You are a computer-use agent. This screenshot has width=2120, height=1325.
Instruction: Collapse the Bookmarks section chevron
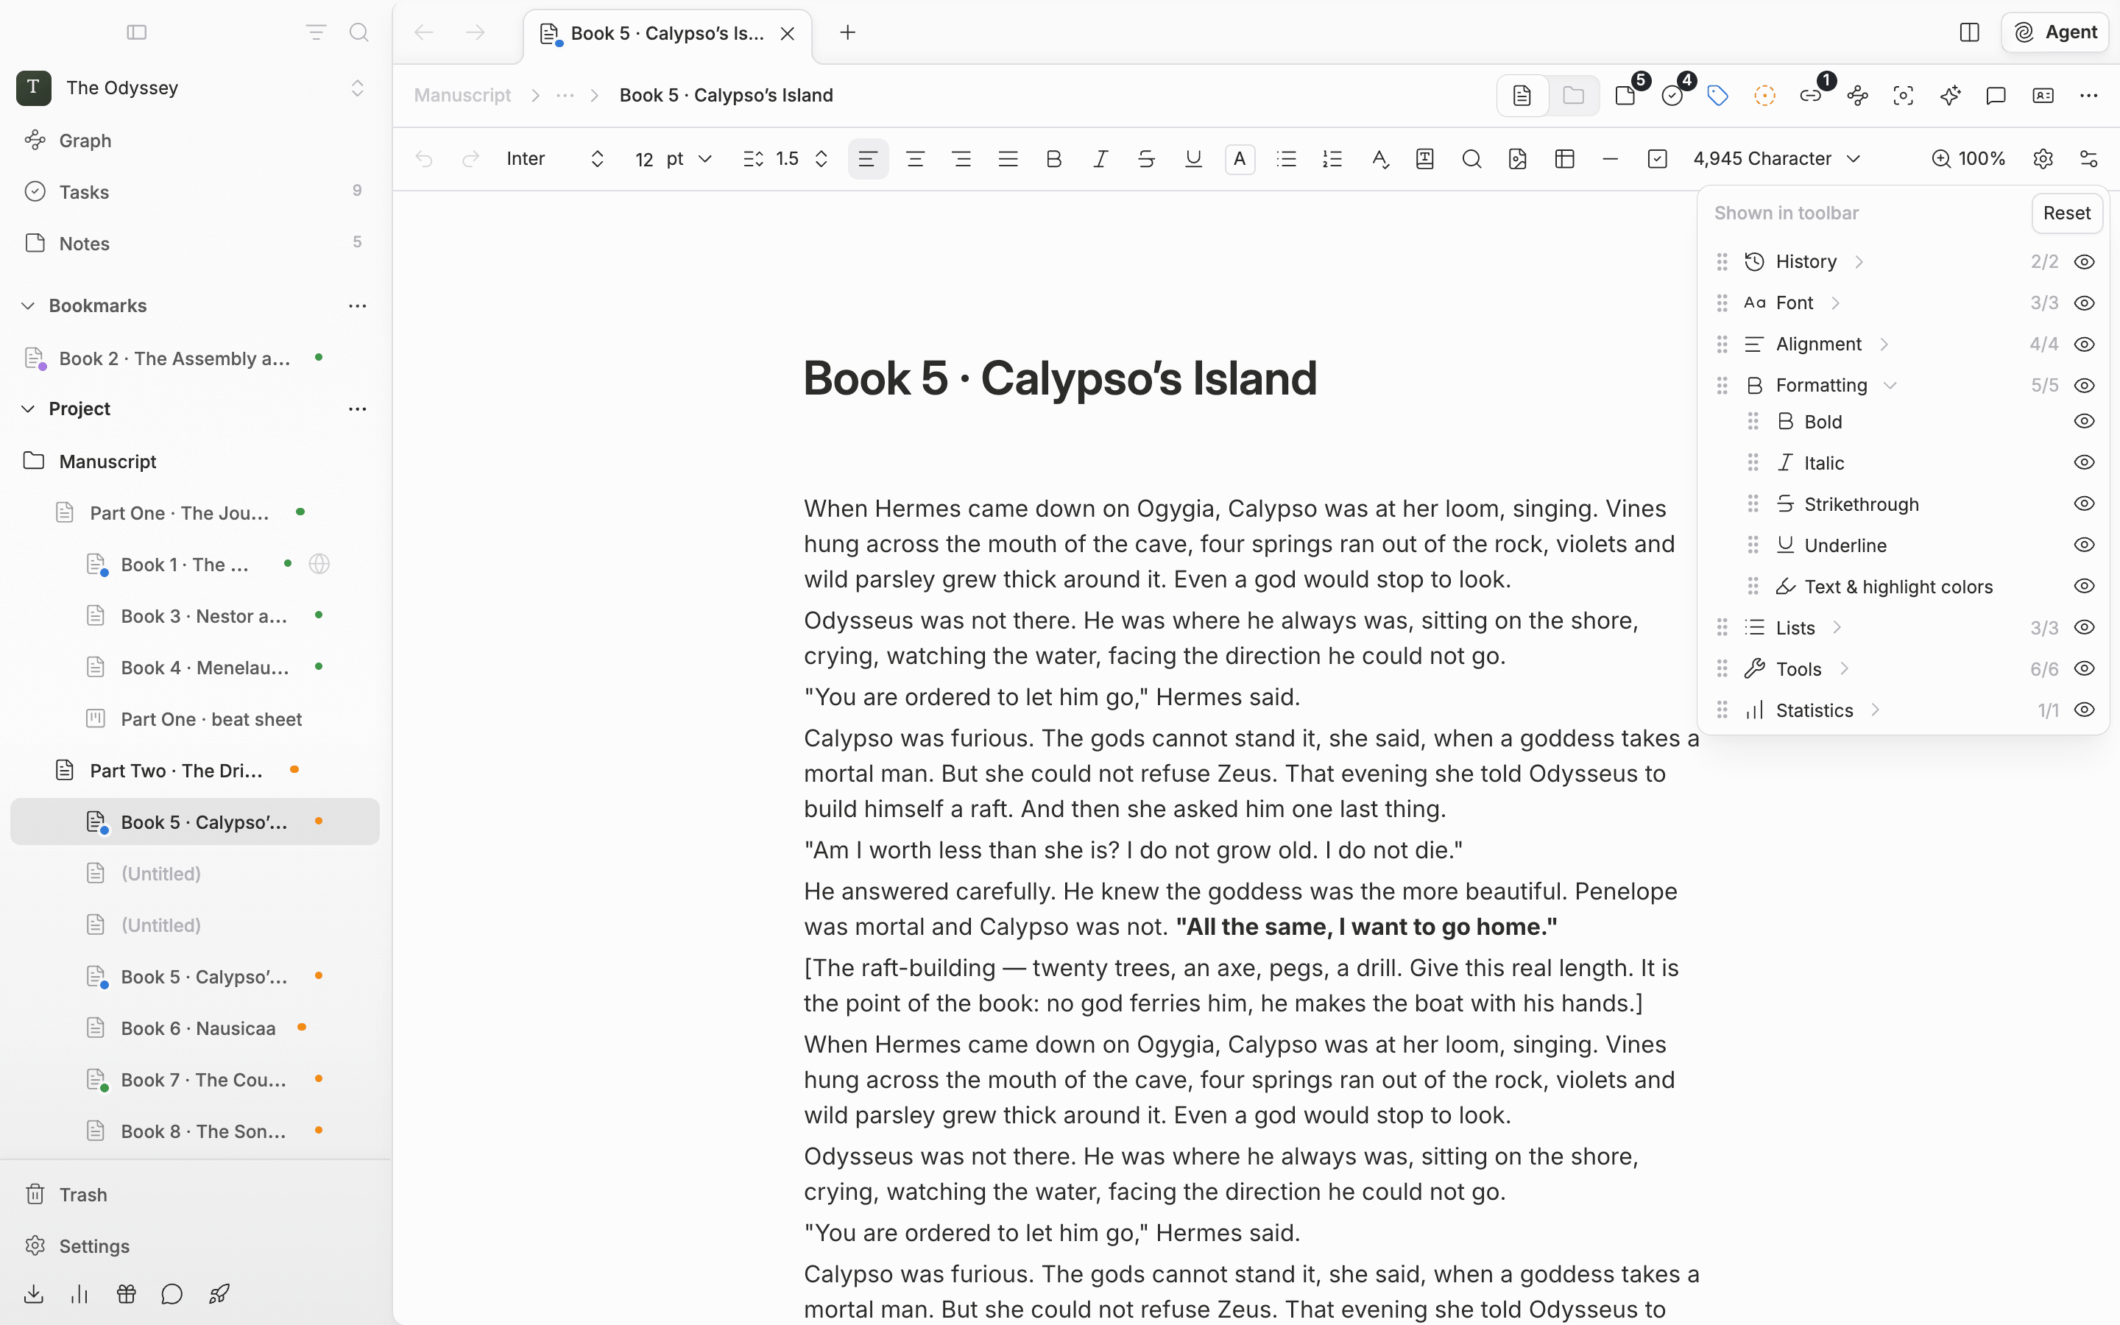(27, 305)
